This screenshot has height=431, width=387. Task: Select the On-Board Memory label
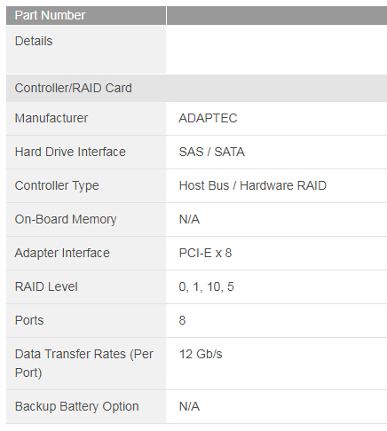pyautogui.click(x=66, y=220)
